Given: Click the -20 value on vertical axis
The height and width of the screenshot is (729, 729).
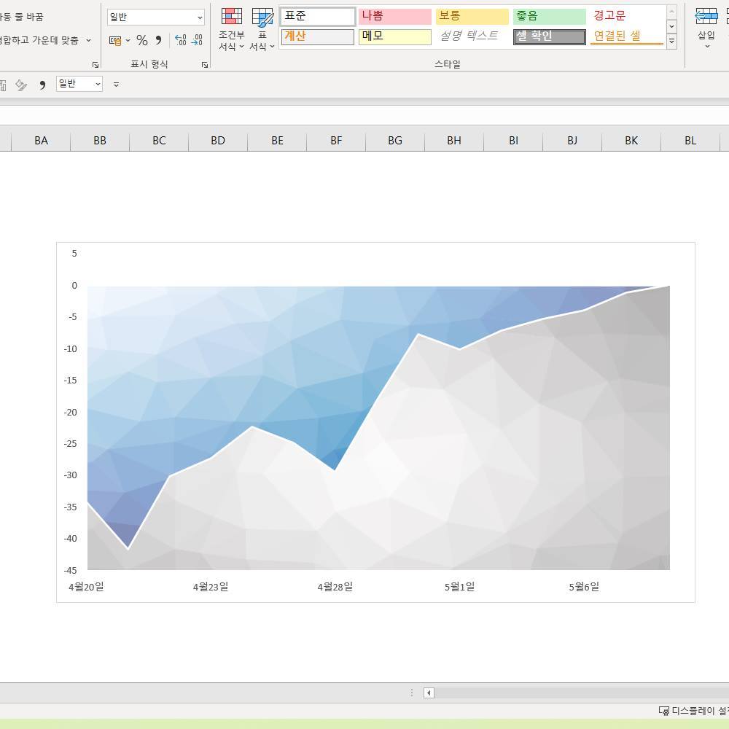Looking at the screenshot, I should pos(70,413).
